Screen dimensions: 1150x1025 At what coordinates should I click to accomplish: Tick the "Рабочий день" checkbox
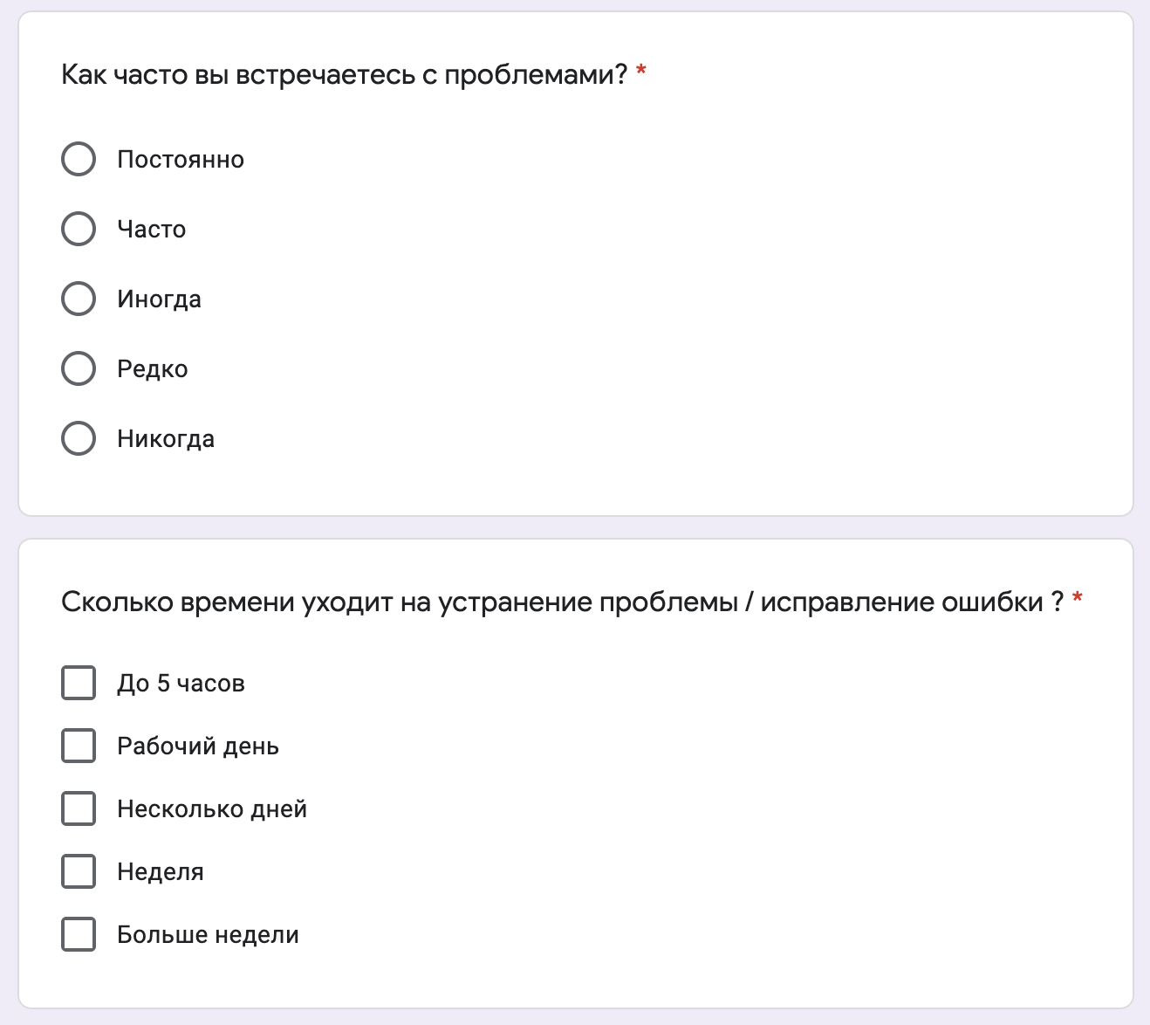tap(79, 746)
